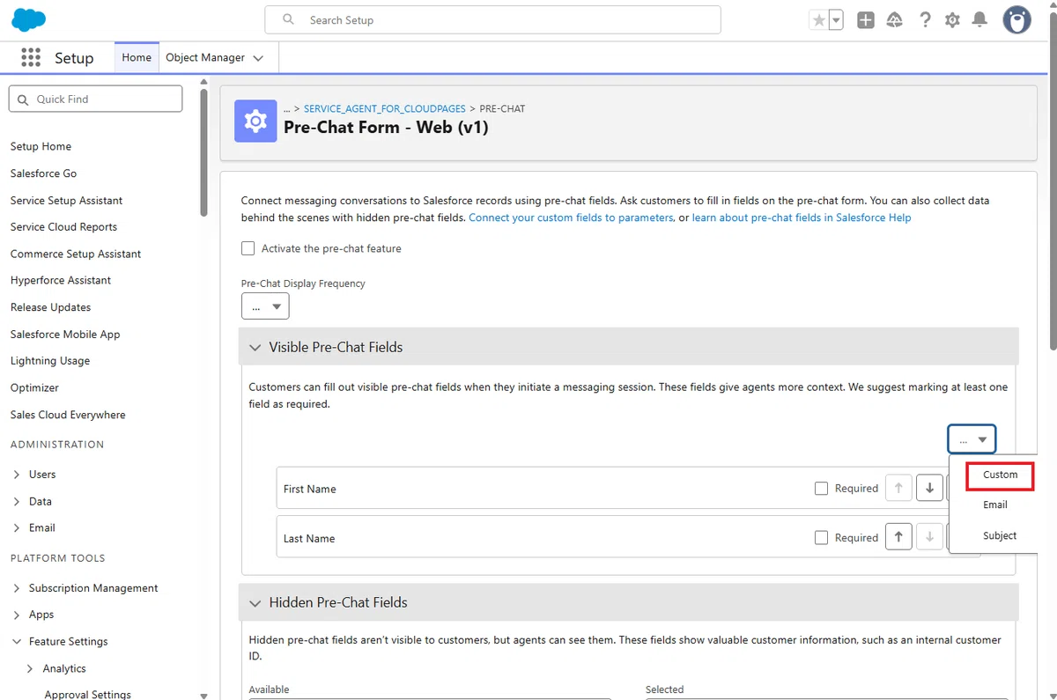Open Connect your custom fields to parameters link
Viewport: 1057px width, 700px height.
571,217
